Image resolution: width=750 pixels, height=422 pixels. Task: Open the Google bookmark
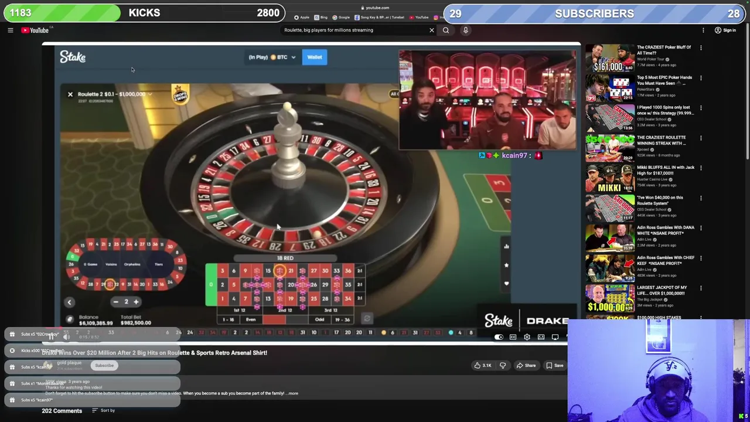click(342, 18)
